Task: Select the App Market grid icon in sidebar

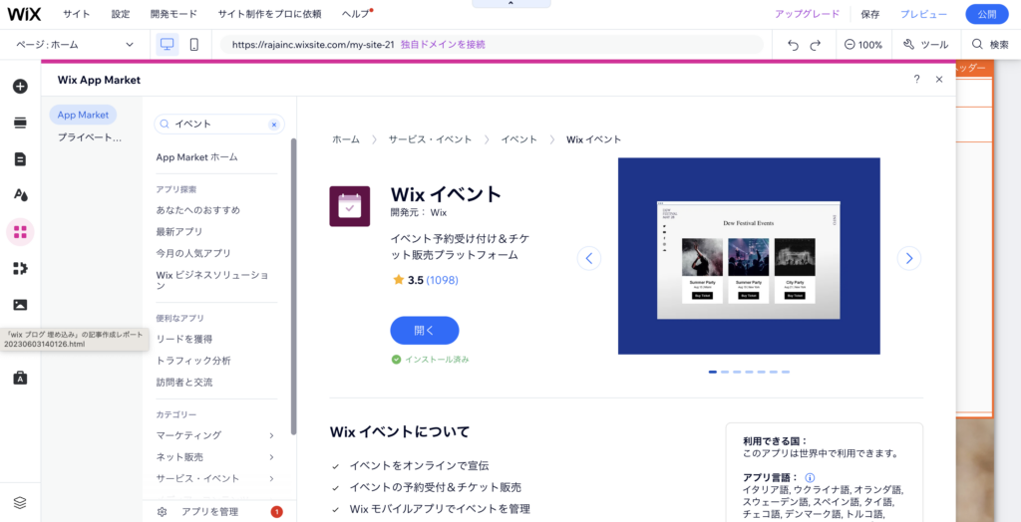Action: click(x=20, y=232)
